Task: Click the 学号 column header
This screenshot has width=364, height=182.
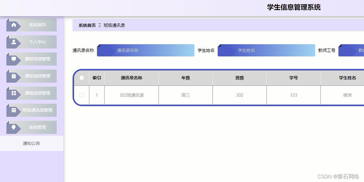Action: (x=293, y=78)
